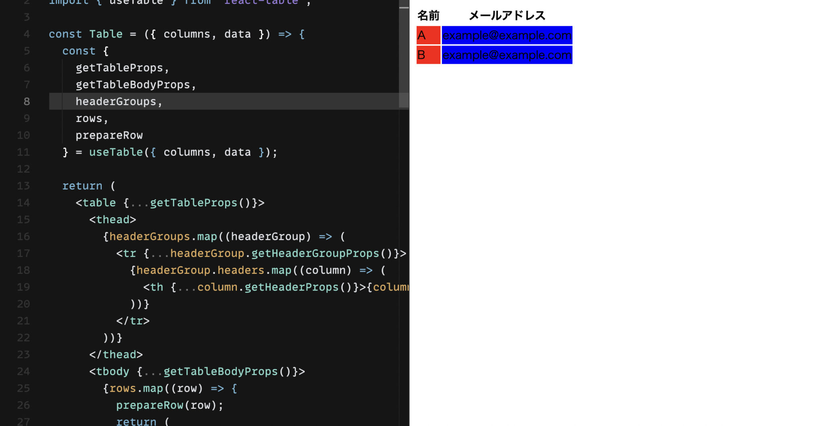Screen dimensions: 817x426
Task: Click the highlighted headerGroups line in the editor
Action: [x=118, y=102]
